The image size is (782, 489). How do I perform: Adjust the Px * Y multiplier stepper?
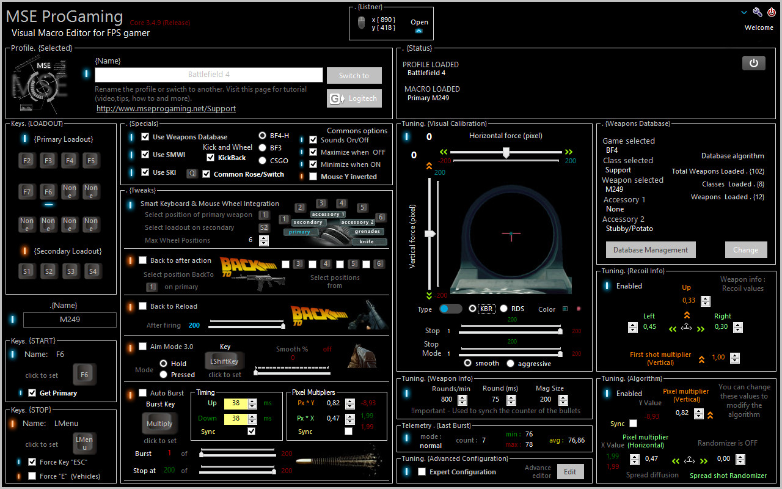coord(349,403)
